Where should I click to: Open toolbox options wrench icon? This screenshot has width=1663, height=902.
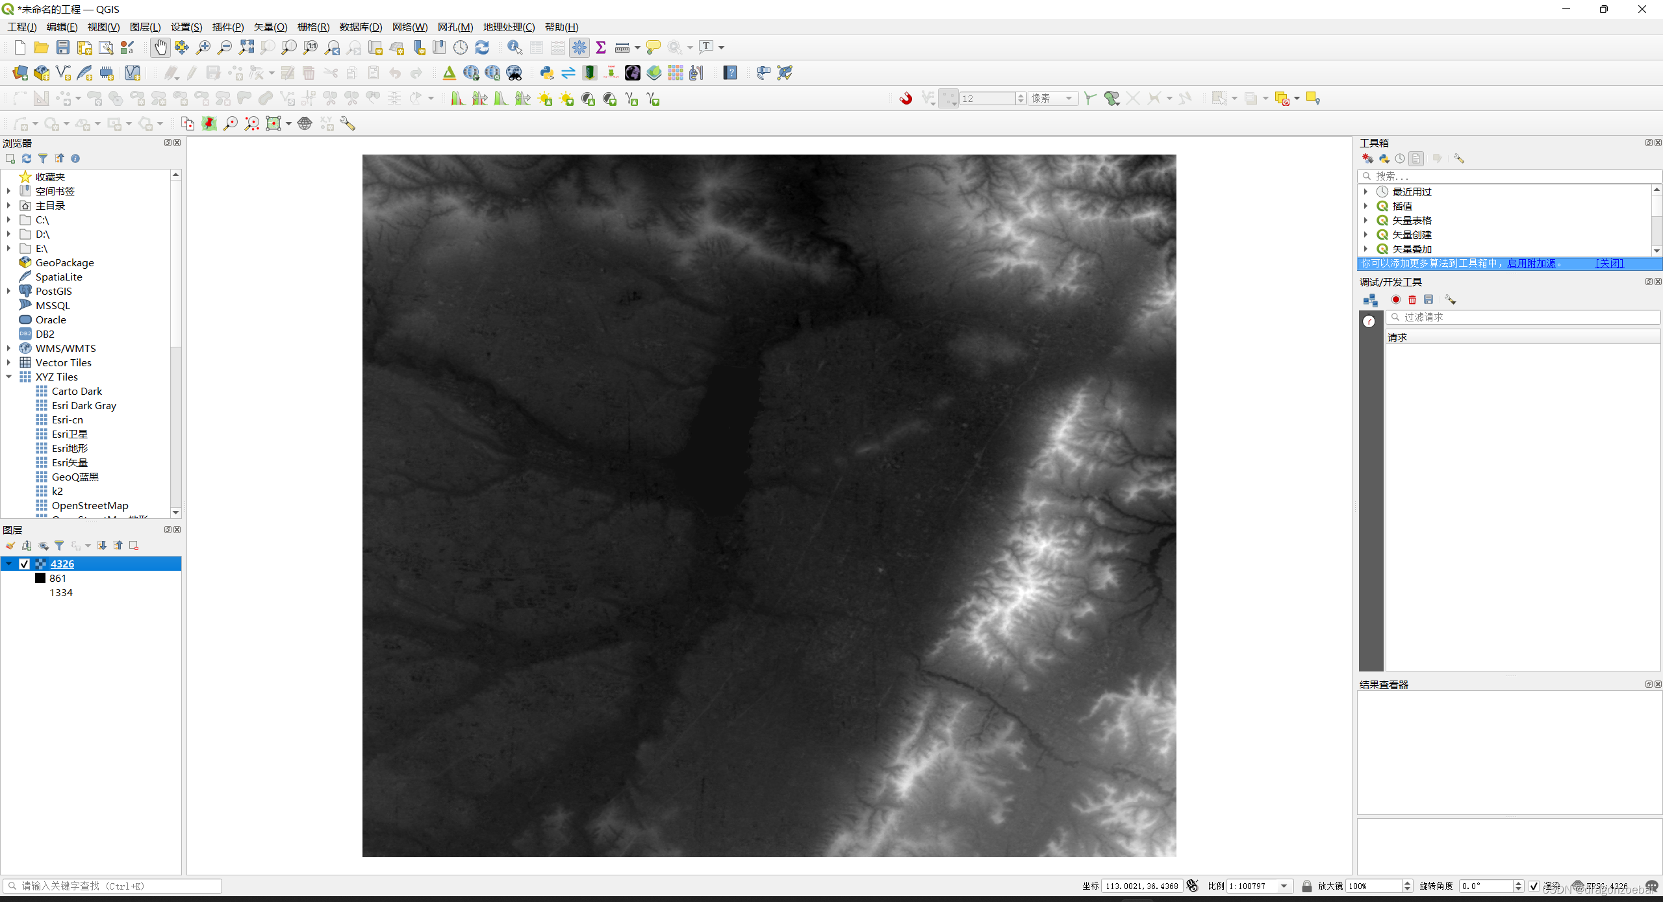click(x=1459, y=158)
